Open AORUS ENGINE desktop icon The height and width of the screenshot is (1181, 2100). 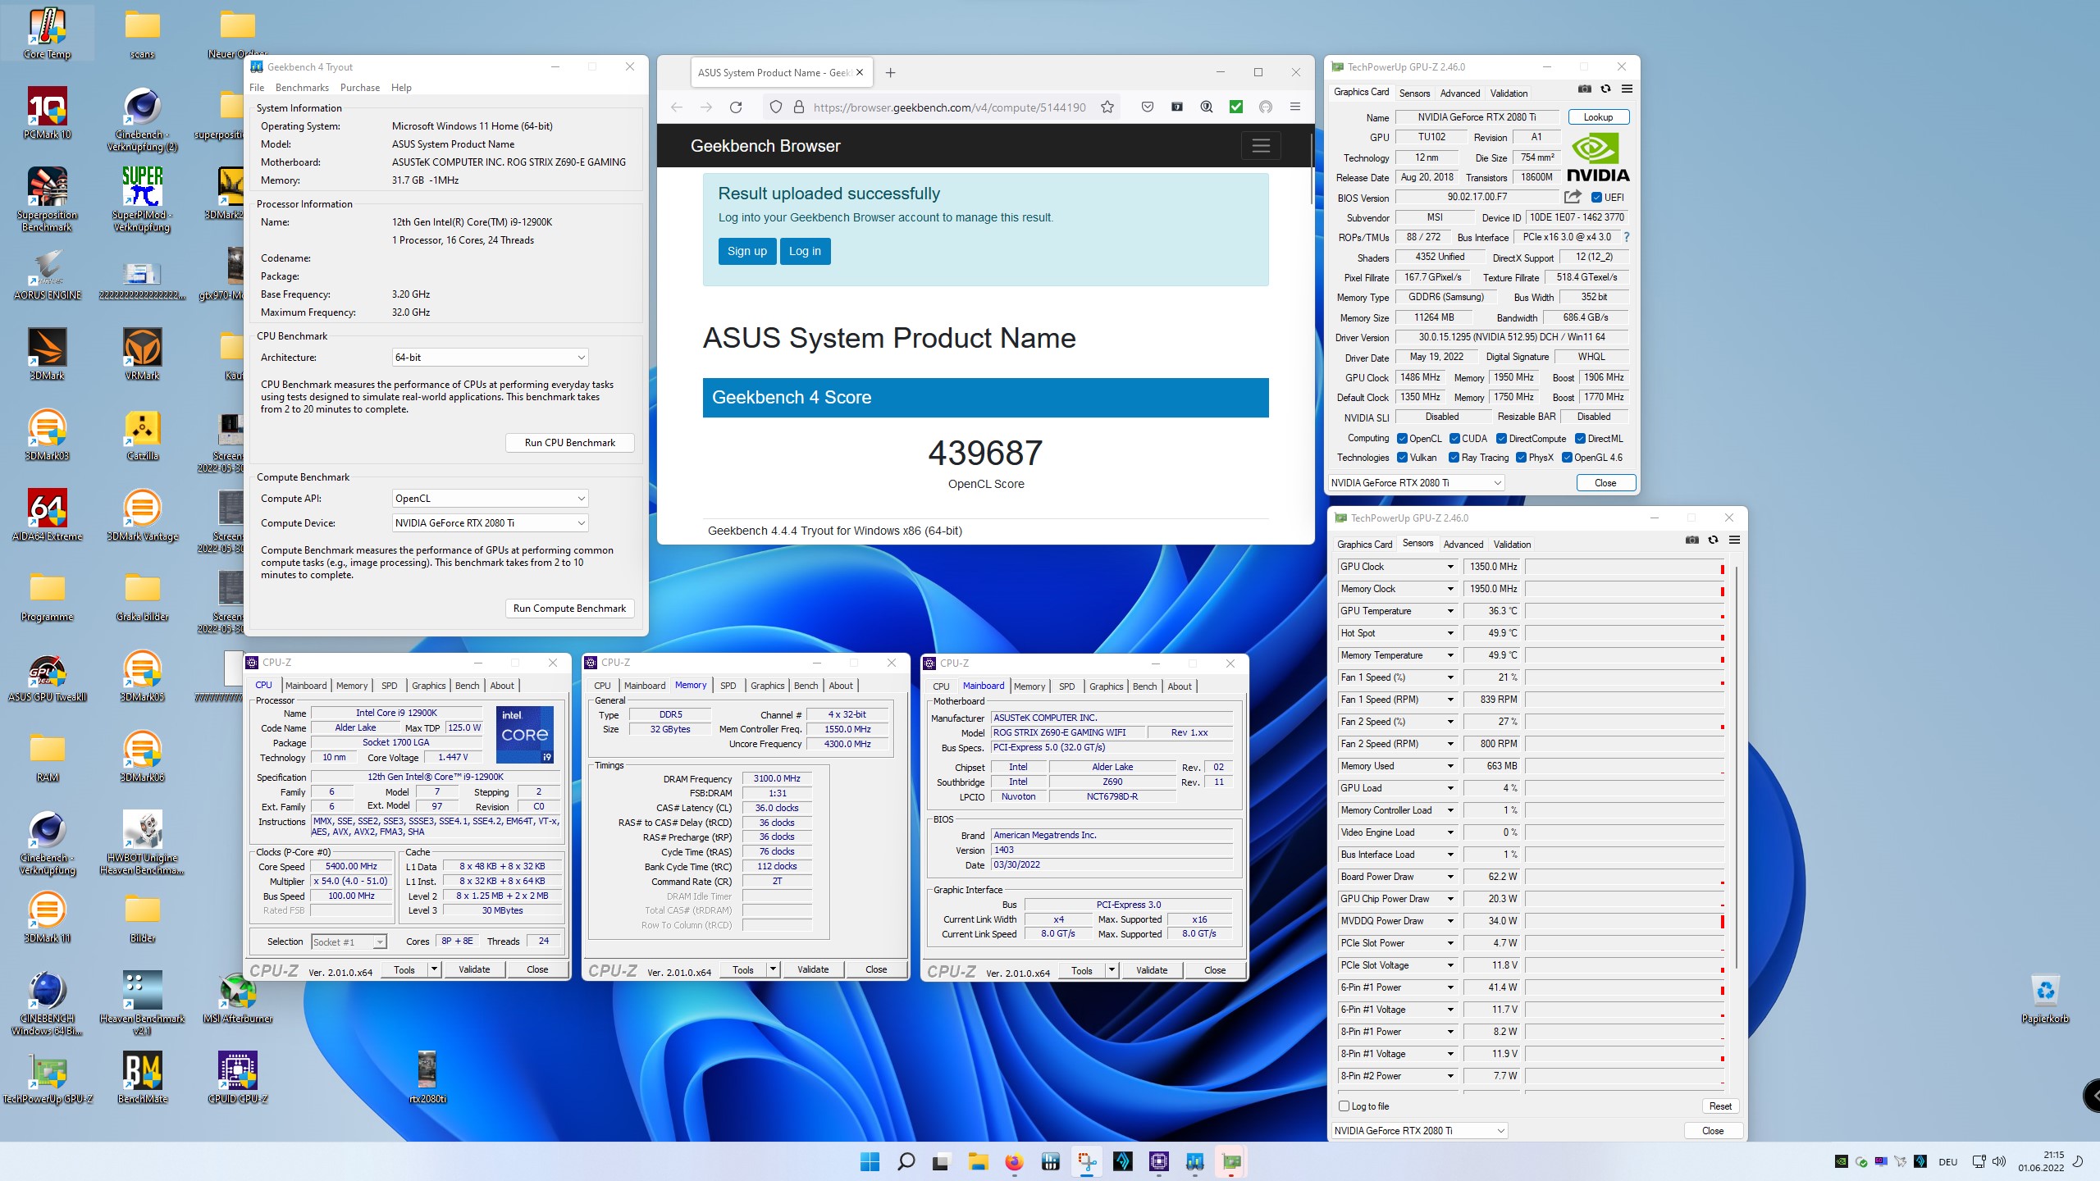[48, 274]
